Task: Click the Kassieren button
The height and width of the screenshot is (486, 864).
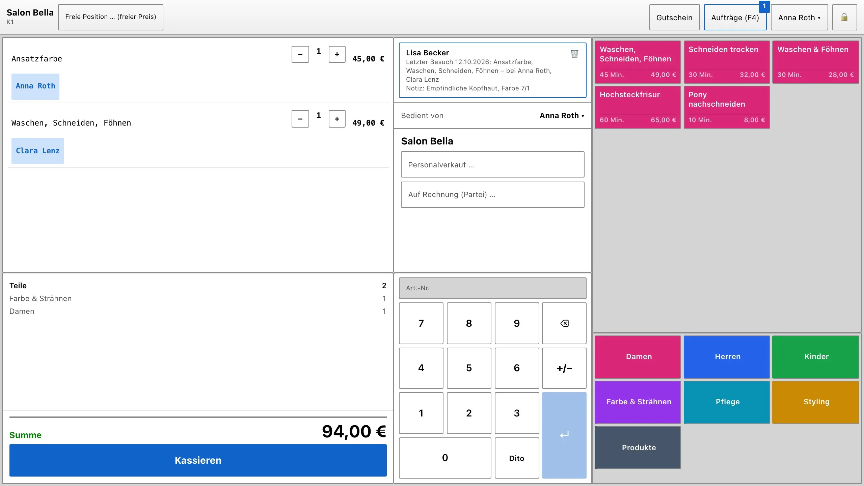Action: pos(198,460)
